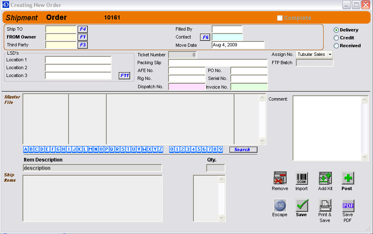Screen dimensions: 373x234
Task: Click the Location 3 field
Action: [x=78, y=75]
